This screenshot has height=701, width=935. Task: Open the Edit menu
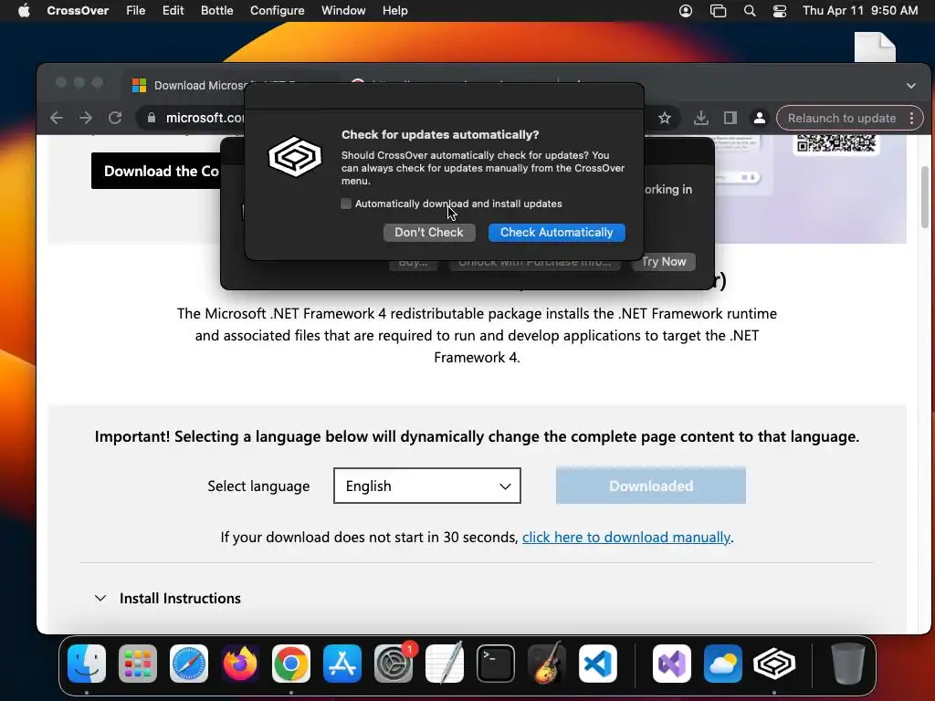point(173,11)
